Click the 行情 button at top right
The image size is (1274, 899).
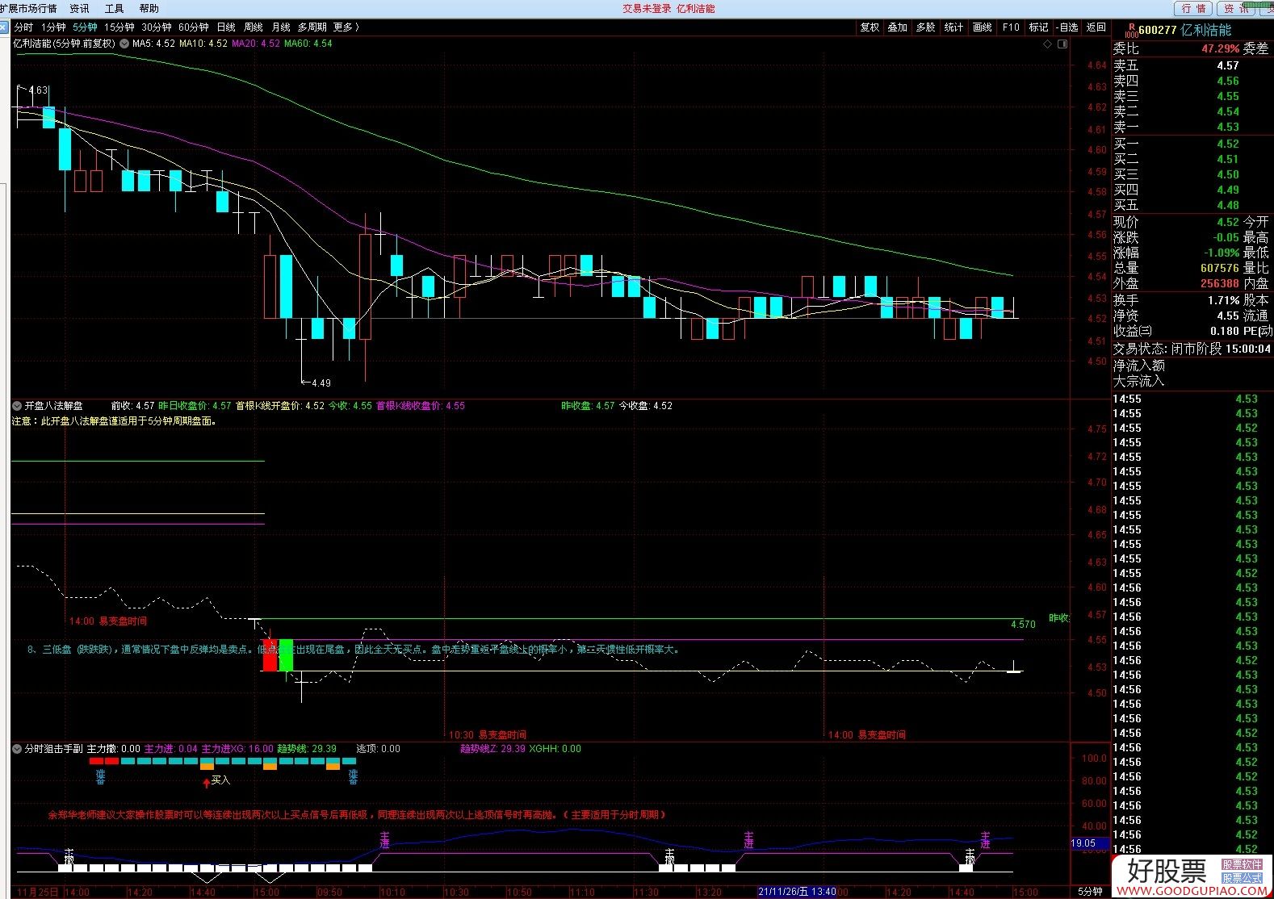(1194, 8)
